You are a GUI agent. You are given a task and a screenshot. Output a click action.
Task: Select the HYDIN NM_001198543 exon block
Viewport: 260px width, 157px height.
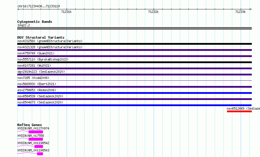click(x=40, y=154)
